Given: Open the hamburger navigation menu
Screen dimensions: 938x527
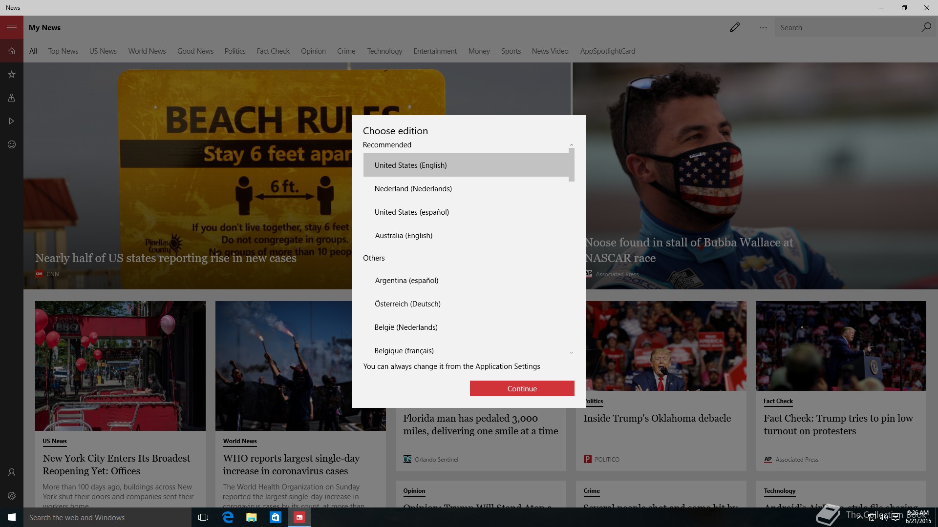Looking at the screenshot, I should [12, 27].
